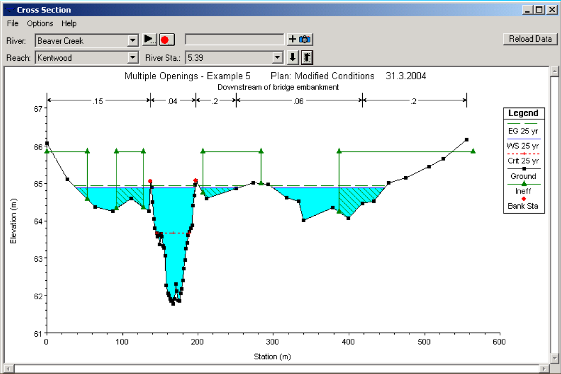
Task: Click the red record button
Action: [x=167, y=40]
